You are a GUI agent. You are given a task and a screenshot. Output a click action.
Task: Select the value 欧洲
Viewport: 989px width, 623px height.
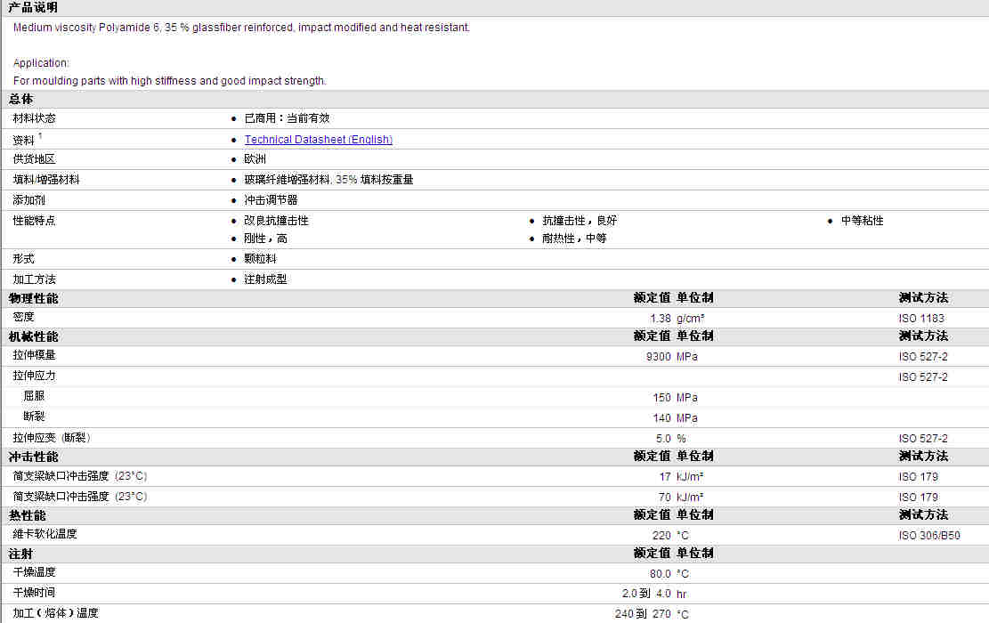tap(255, 159)
